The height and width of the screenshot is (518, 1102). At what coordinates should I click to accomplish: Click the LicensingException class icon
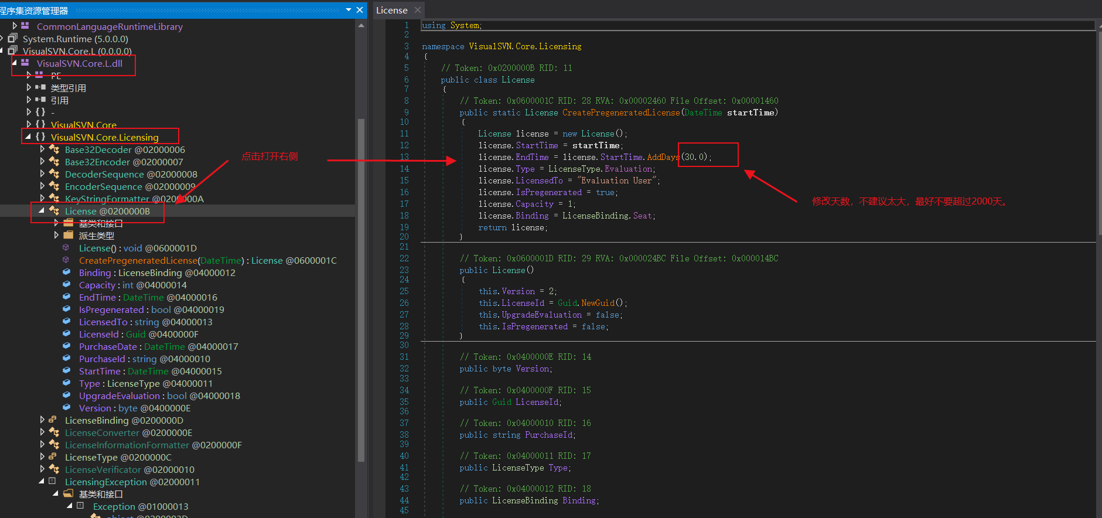coord(52,481)
